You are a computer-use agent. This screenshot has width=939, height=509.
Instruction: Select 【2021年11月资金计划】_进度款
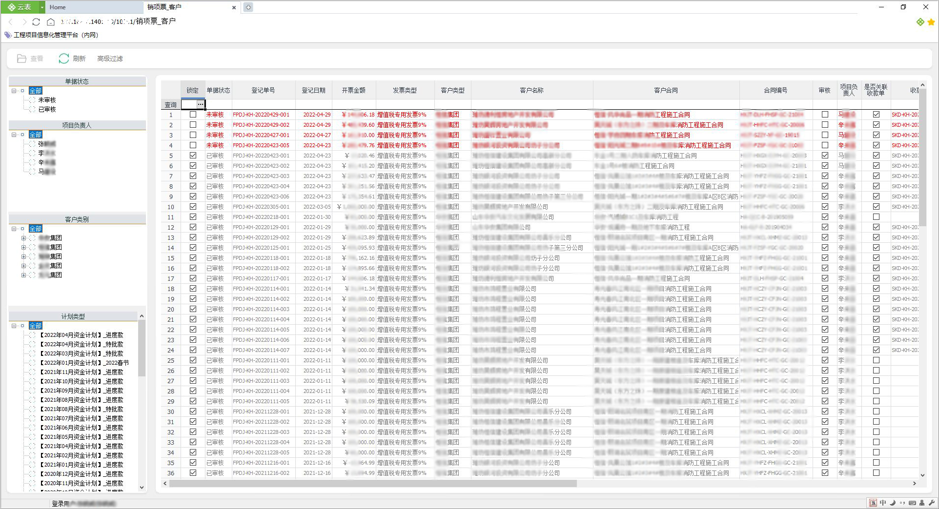point(81,372)
